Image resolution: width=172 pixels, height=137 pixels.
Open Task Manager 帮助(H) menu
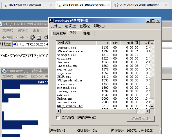(x=99, y=26)
